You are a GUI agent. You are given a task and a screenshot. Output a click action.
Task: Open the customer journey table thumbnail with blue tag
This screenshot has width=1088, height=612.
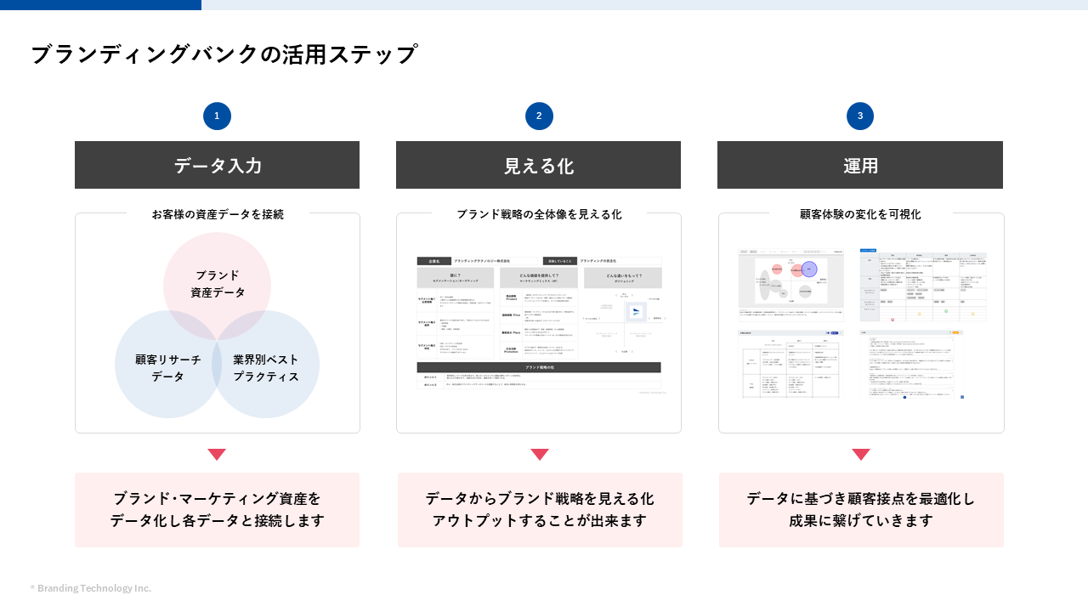pos(923,285)
